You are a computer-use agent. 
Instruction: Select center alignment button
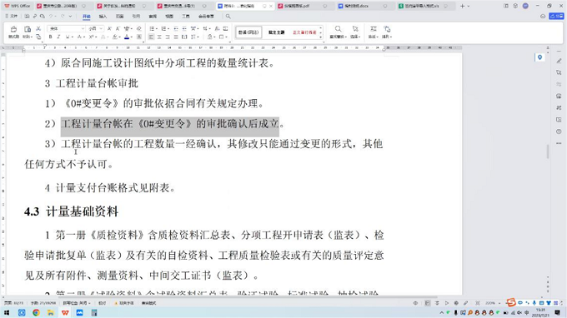(x=159, y=37)
